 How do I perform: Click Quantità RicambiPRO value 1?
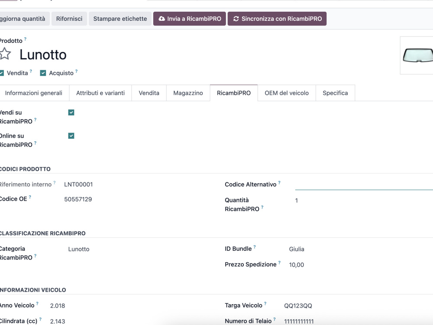pos(297,201)
